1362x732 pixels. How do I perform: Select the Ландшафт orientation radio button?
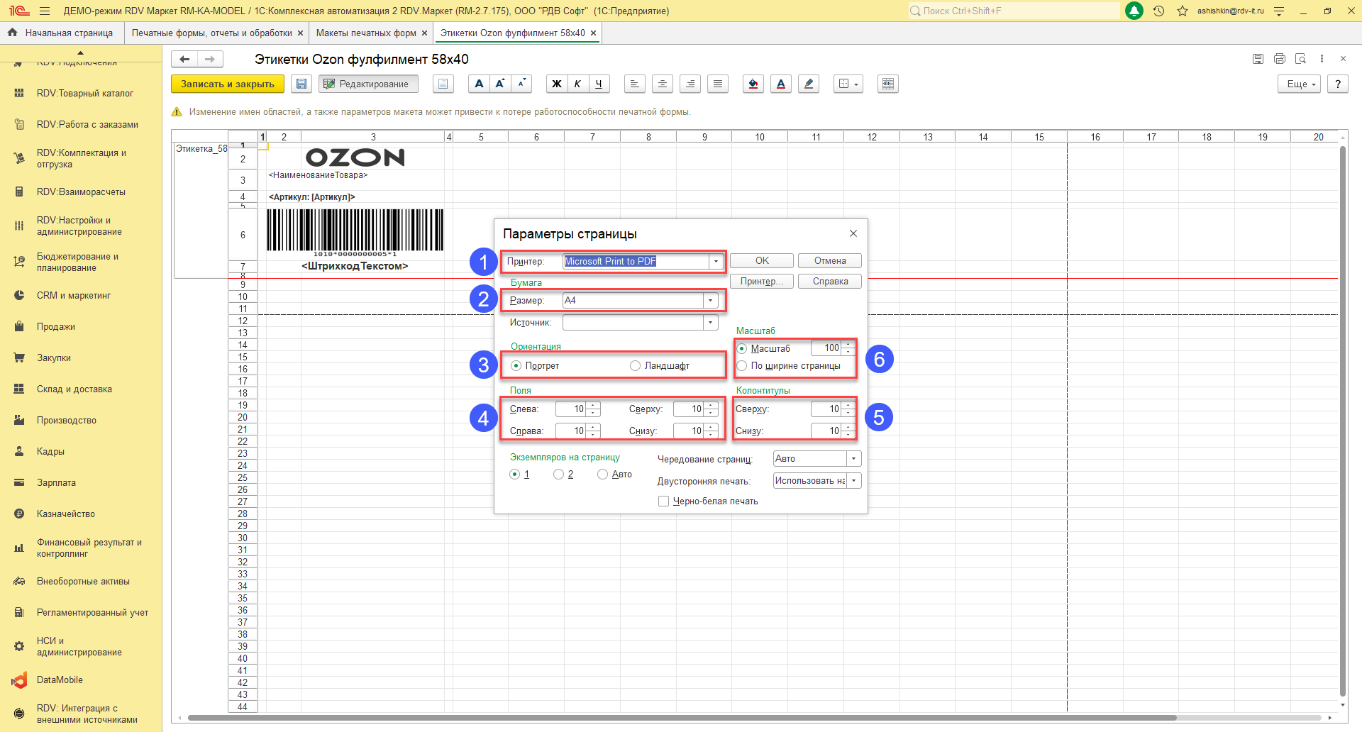635,366
